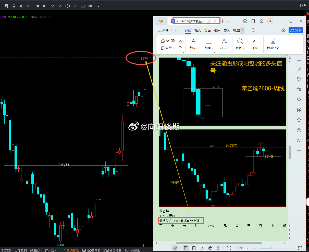Viewport: 309px width, 252px height.
Task: Click 分享 share button
Action: (296, 30)
